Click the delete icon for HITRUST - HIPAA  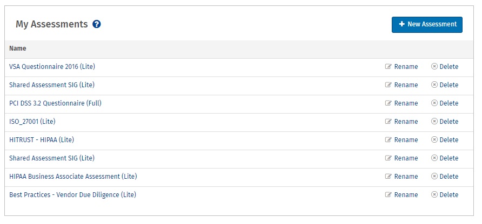tap(434, 140)
